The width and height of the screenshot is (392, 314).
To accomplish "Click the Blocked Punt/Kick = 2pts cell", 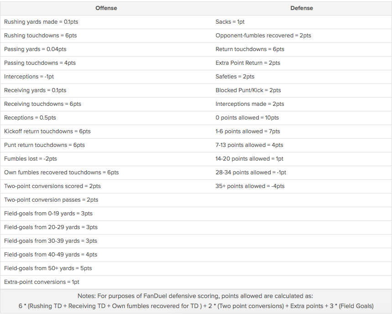I will [248, 90].
